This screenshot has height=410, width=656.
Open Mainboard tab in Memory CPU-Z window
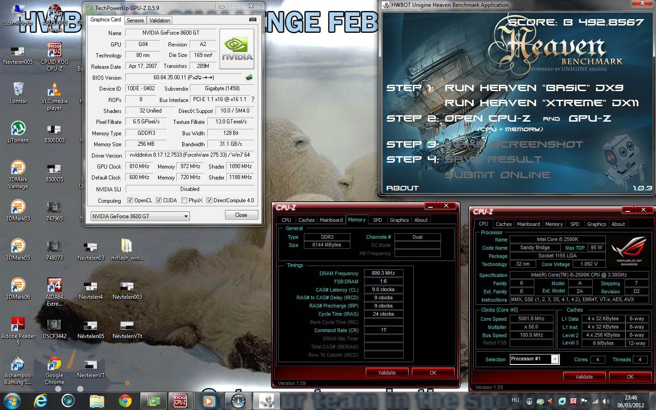[x=331, y=220]
